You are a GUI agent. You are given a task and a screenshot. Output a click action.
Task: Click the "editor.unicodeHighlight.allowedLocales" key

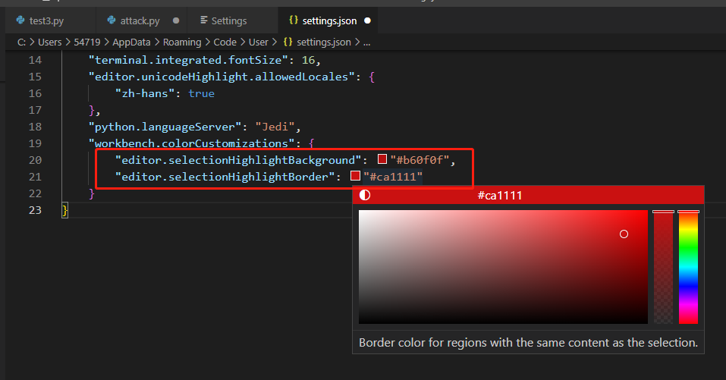pyautogui.click(x=222, y=77)
